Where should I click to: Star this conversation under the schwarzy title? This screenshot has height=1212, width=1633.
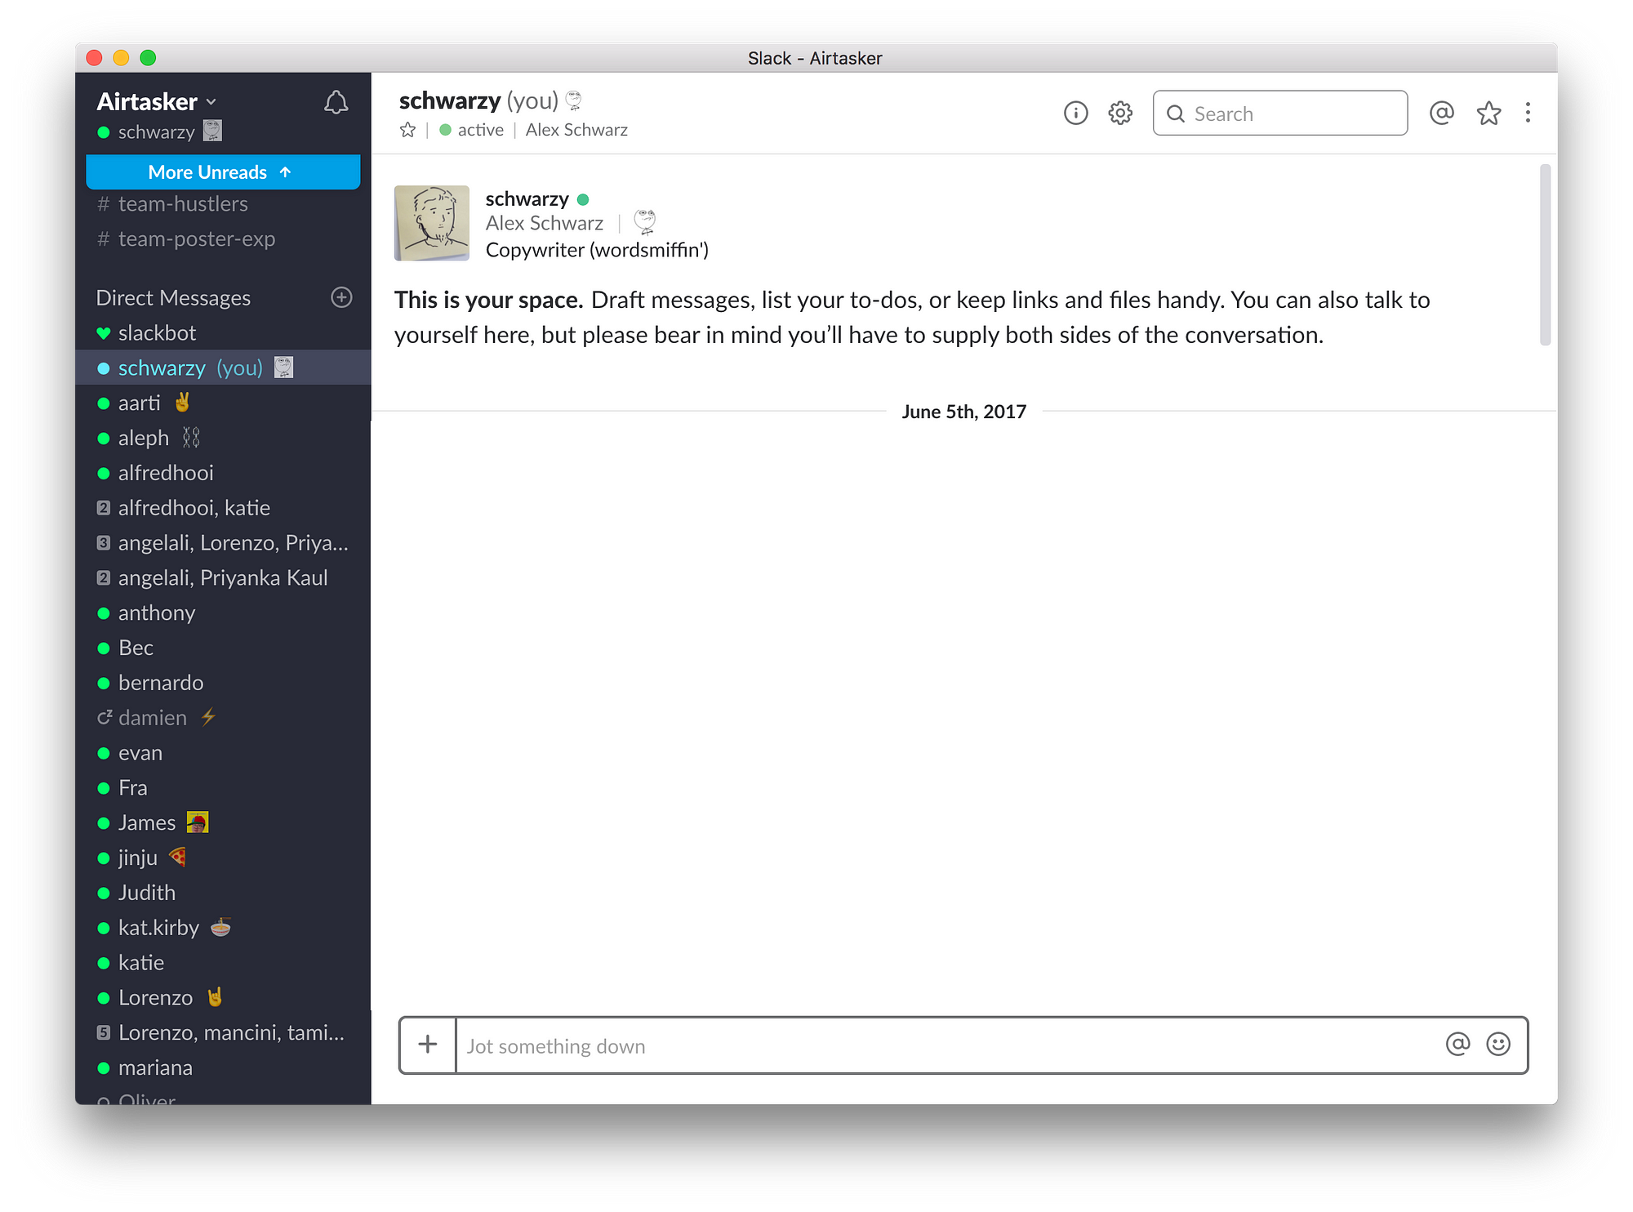click(x=407, y=130)
